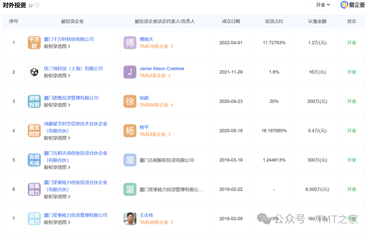Expand 股权穿透图 under 厦门千万时科技有限公司
The width and height of the screenshot is (370, 234).
[x=57, y=46]
